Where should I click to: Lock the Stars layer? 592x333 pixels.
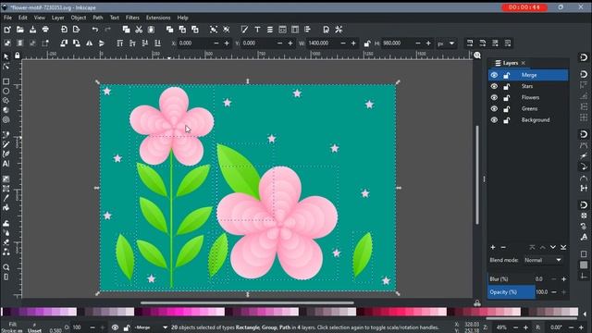[506, 86]
